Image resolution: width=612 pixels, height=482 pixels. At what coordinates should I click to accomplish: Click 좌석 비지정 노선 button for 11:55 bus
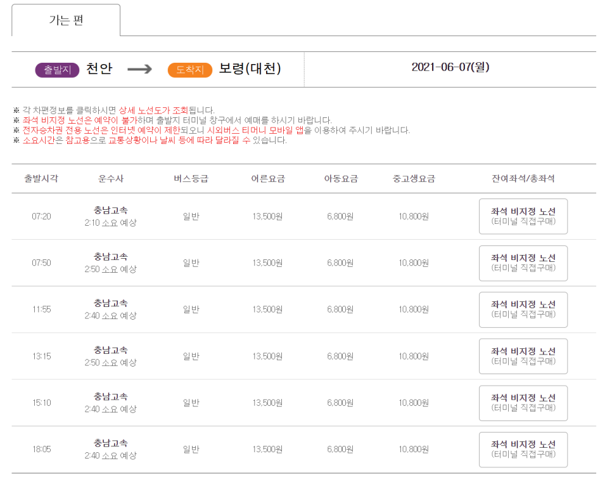click(523, 309)
